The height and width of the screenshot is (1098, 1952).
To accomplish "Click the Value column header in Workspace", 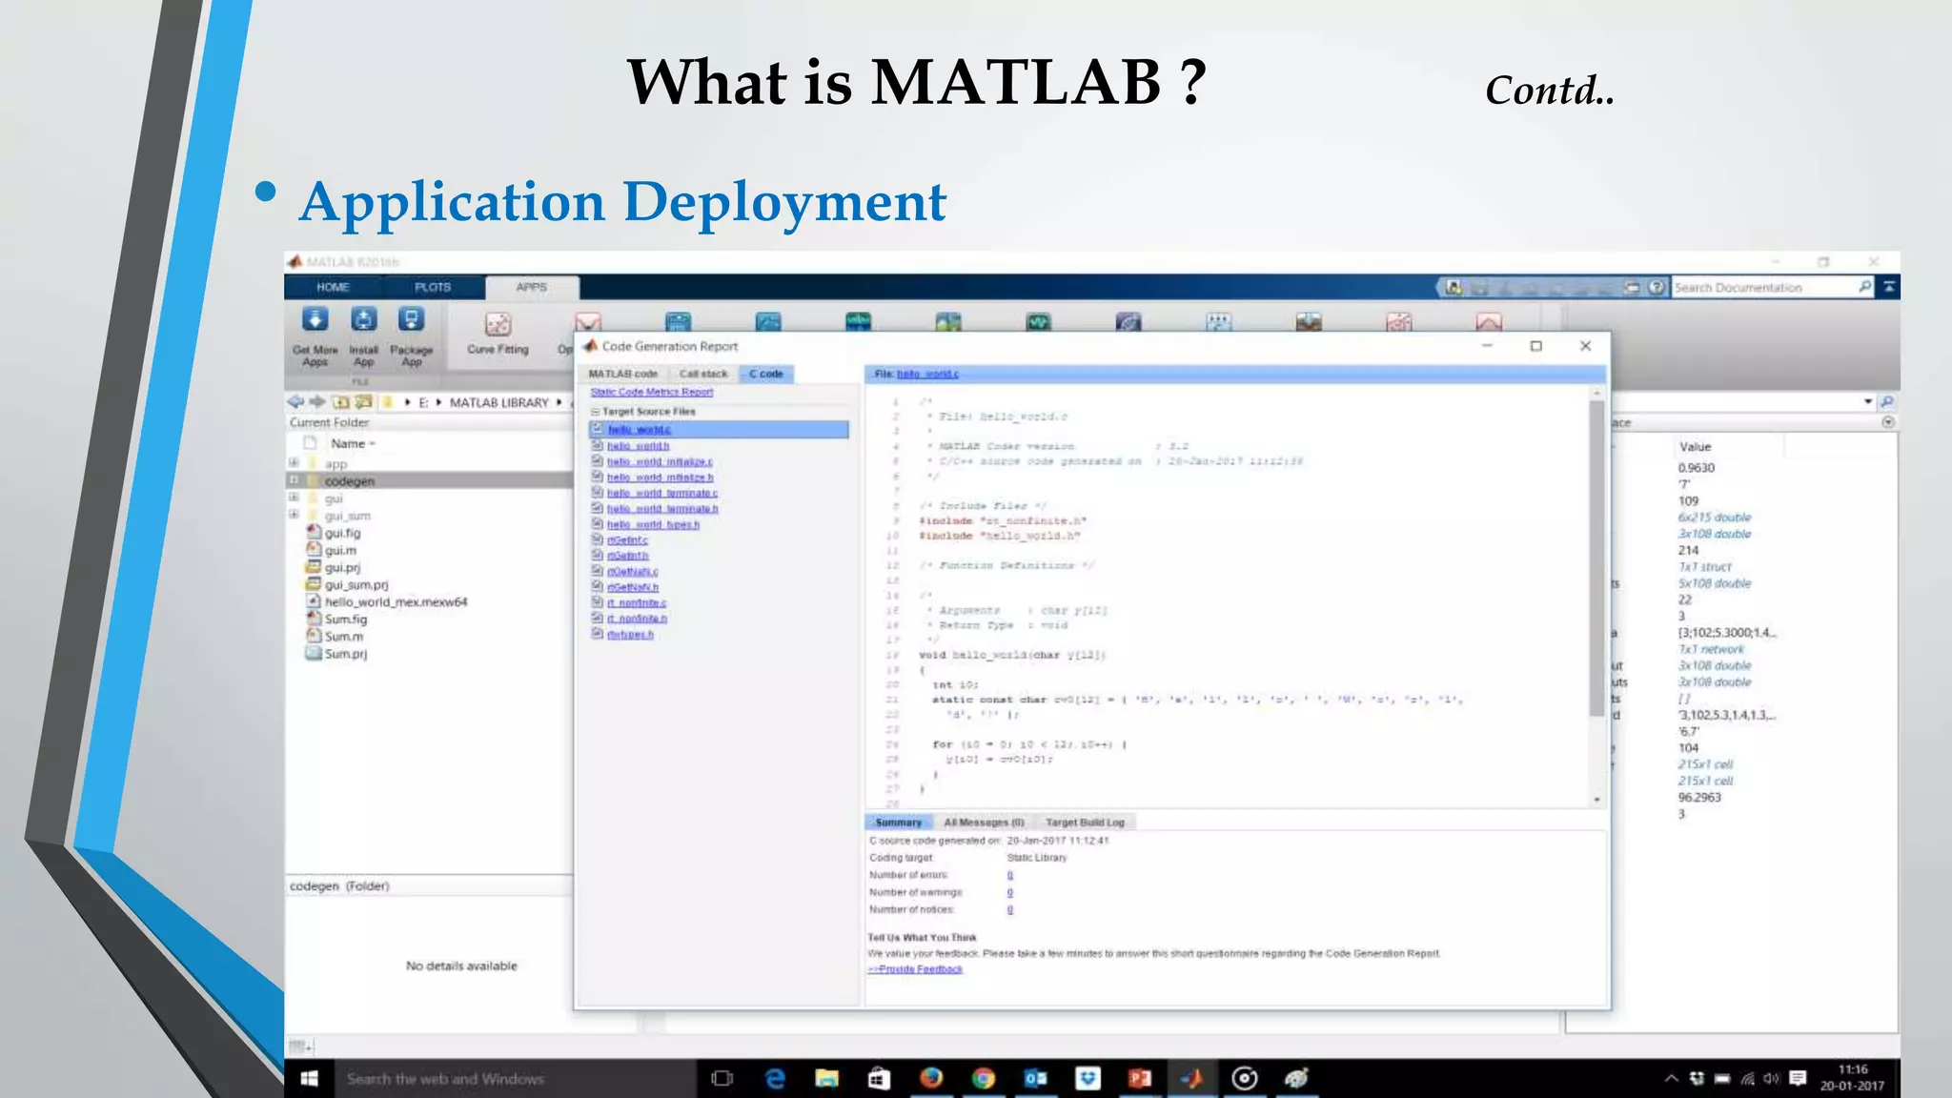I will [x=1695, y=446].
